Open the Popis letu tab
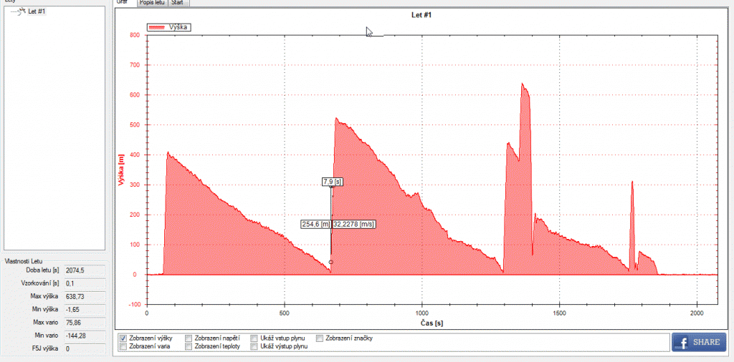The width and height of the screenshot is (734, 362). tap(152, 3)
